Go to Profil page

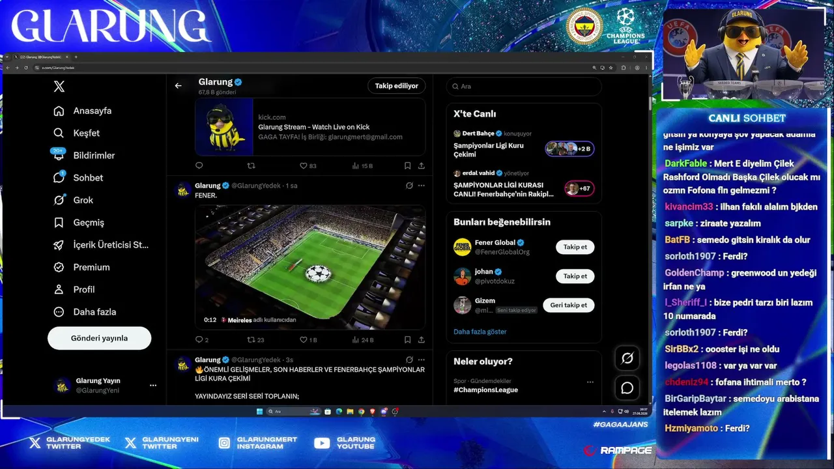pos(74,289)
